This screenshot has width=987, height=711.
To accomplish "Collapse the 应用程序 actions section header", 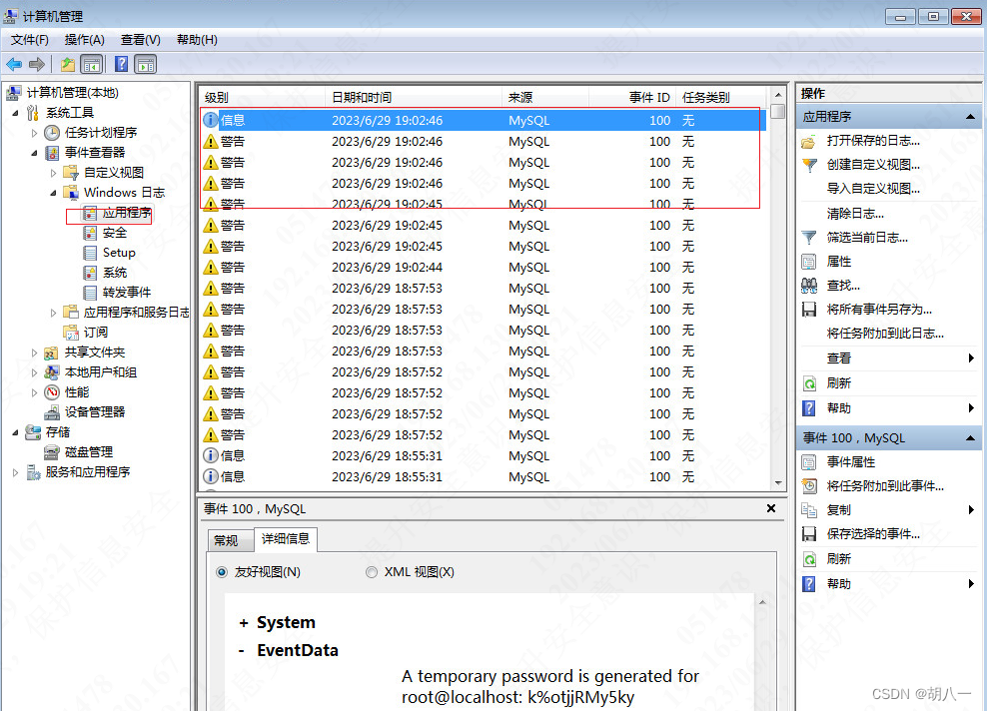I will 970,117.
